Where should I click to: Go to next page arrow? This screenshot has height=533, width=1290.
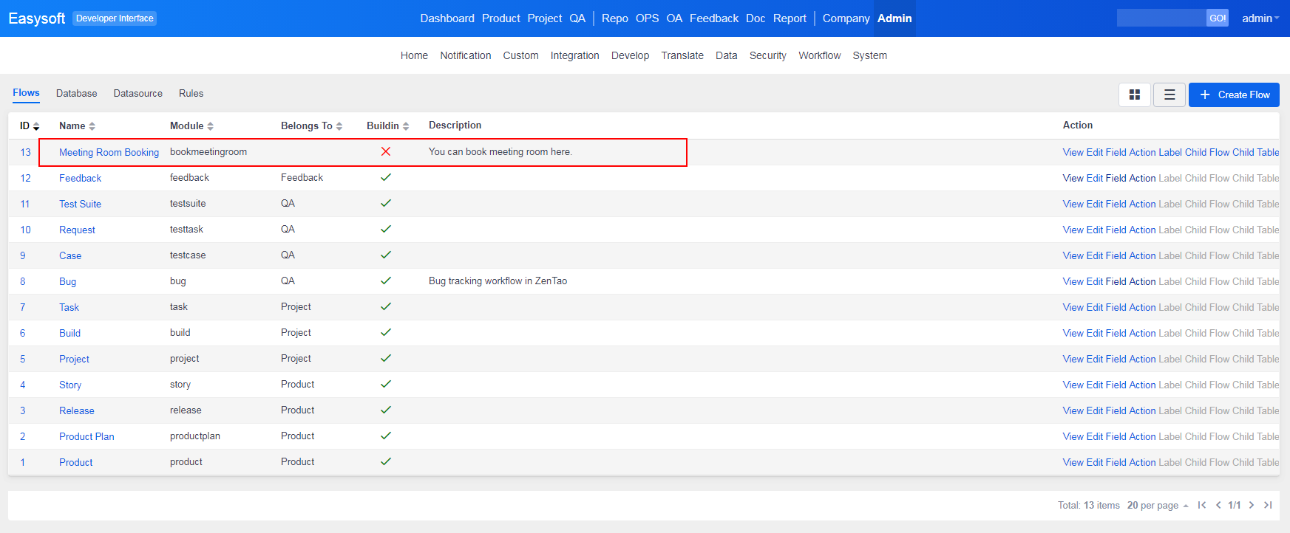click(x=1252, y=505)
